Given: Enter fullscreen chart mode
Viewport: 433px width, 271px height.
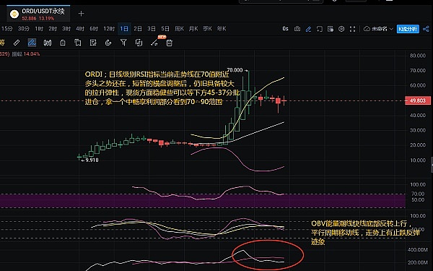Looking at the screenshot, I should 353,29.
